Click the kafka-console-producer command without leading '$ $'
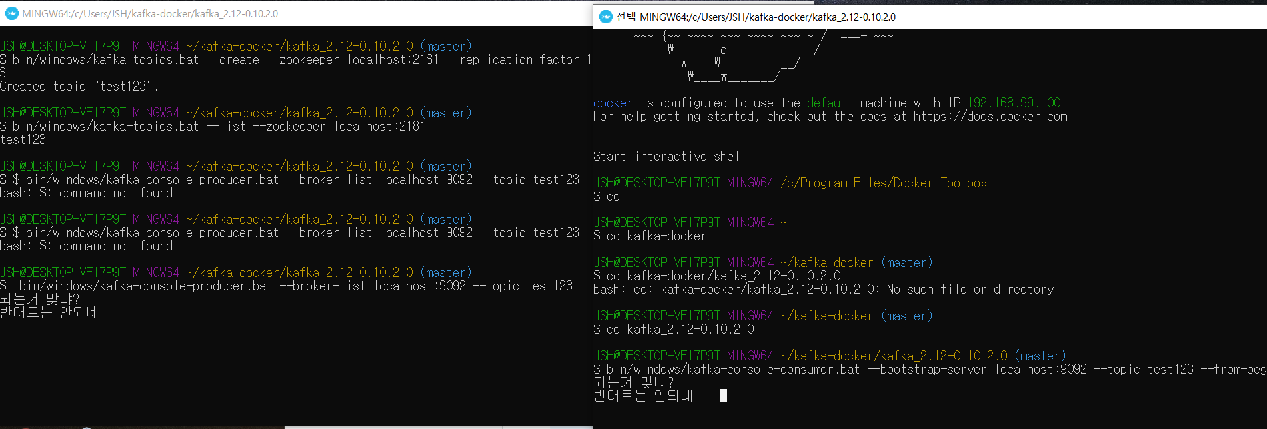Image resolution: width=1267 pixels, height=429 pixels. [x=286, y=286]
